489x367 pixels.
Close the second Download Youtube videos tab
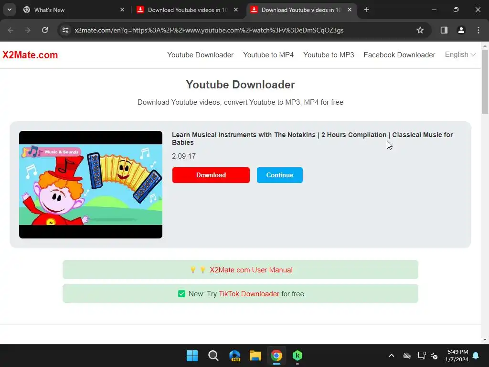(x=236, y=10)
